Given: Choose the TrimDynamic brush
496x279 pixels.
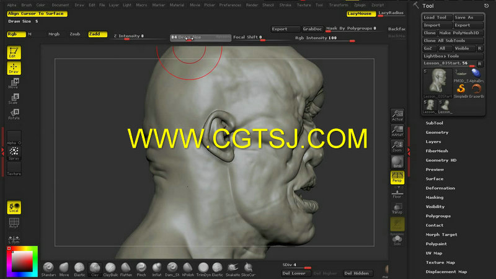Looking at the screenshot, I should click(203, 270).
